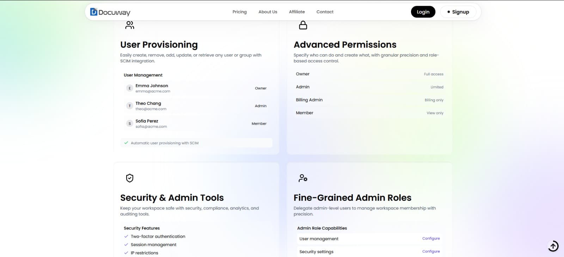This screenshot has height=257, width=564.
Task: Open the Affiliate navigation link
Action: [x=297, y=12]
